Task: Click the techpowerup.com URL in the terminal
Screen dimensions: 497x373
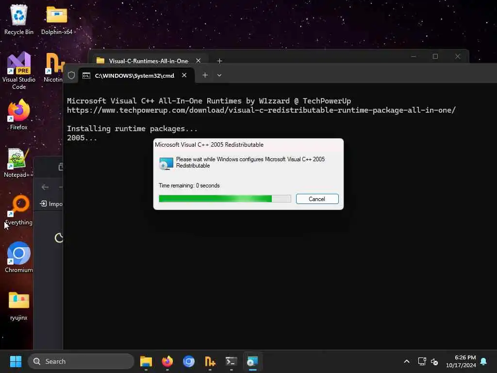Action: pos(261,110)
